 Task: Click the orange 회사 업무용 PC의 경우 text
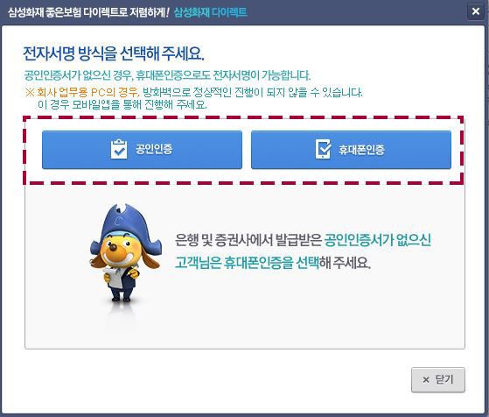pos(88,92)
